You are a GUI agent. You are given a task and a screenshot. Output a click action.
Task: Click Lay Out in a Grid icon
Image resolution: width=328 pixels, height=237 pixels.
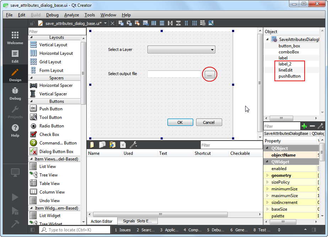(195, 23)
